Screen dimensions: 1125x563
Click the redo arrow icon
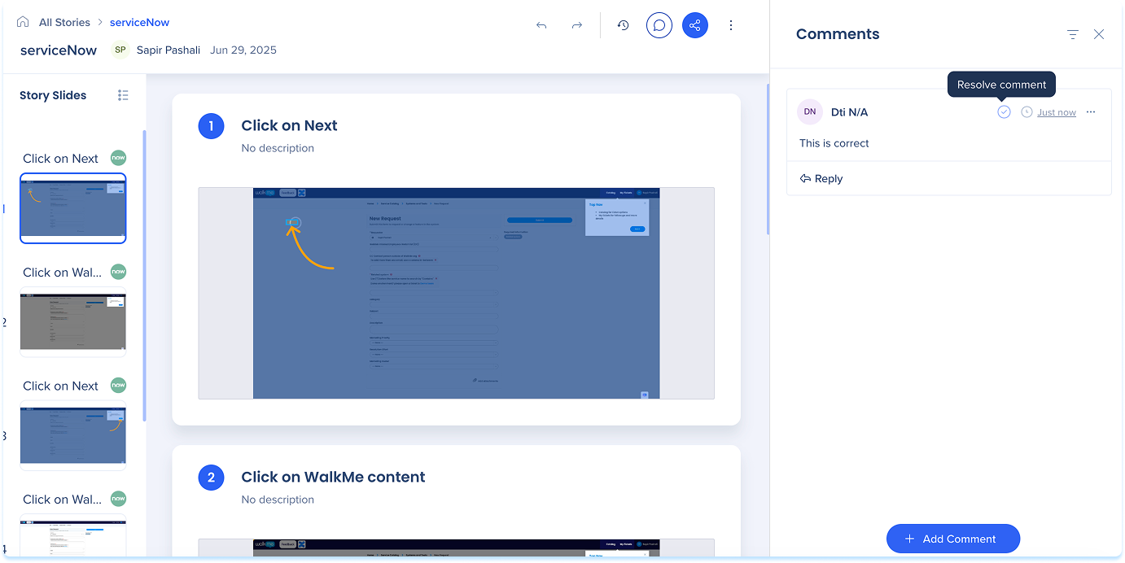tap(576, 25)
